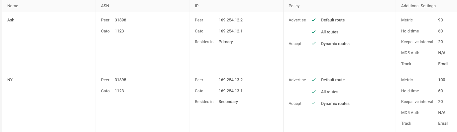This screenshot has height=132, width=457.
Task: Click Cato IP 169.254.12.1
Action: (x=230, y=31)
